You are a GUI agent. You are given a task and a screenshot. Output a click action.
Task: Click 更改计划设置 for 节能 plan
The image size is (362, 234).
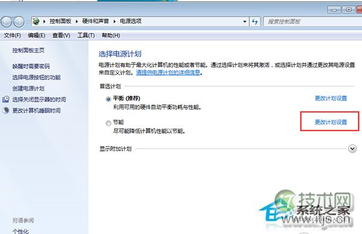(x=331, y=122)
